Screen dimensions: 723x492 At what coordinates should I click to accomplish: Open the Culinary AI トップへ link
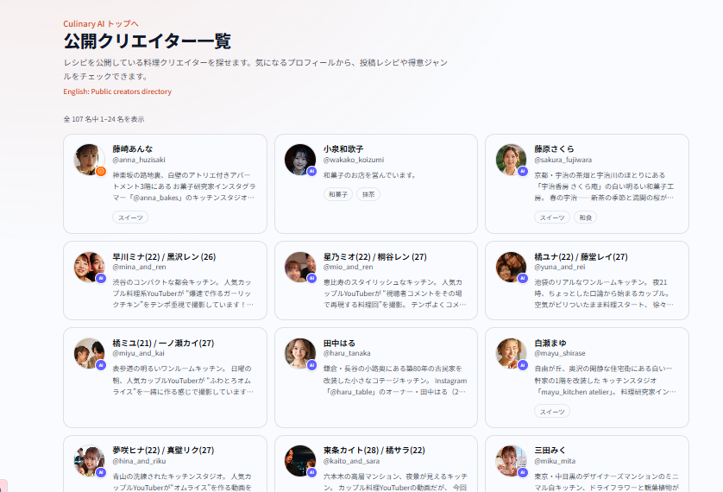point(101,24)
